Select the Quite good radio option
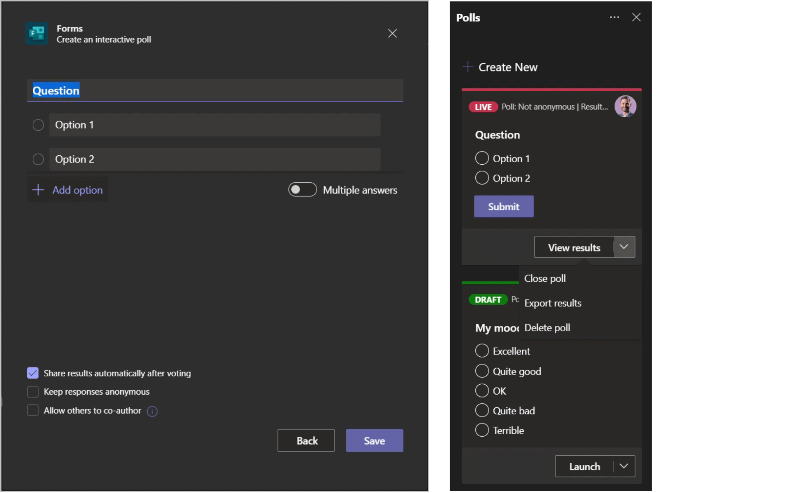 click(482, 371)
